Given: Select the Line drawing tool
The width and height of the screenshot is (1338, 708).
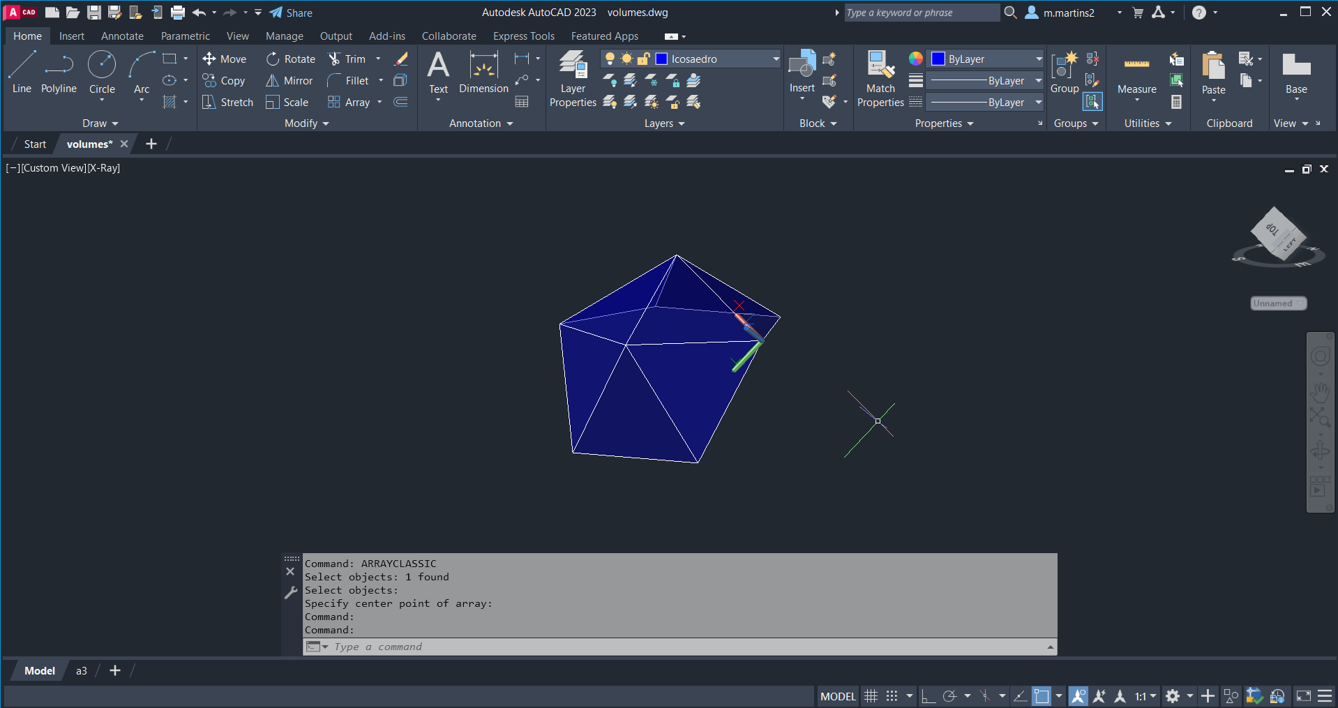Looking at the screenshot, I should tap(22, 72).
